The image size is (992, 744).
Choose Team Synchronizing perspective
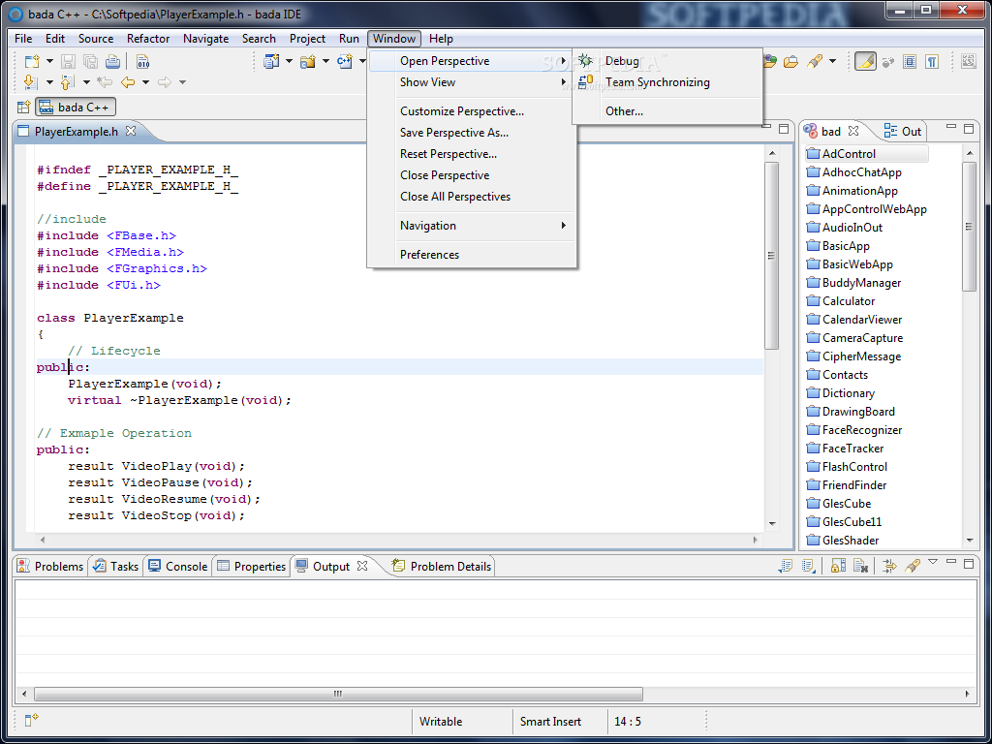pyautogui.click(x=667, y=82)
